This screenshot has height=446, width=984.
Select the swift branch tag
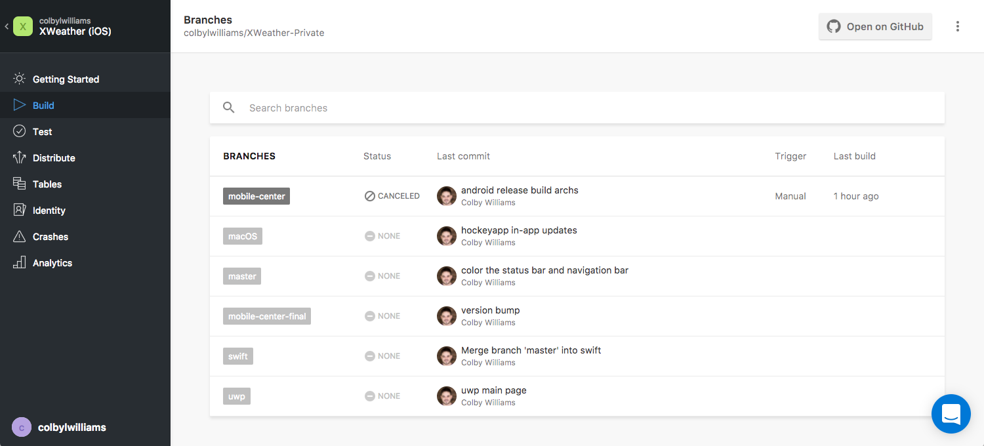point(238,356)
